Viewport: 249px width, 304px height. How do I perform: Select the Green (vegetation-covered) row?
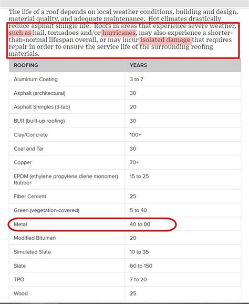[x=125, y=210]
